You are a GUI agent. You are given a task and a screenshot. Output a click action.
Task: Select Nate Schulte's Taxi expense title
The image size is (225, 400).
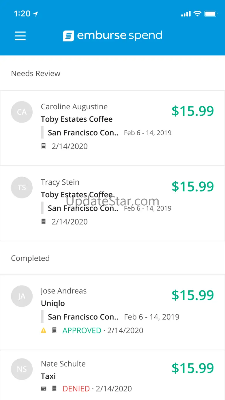point(48,376)
